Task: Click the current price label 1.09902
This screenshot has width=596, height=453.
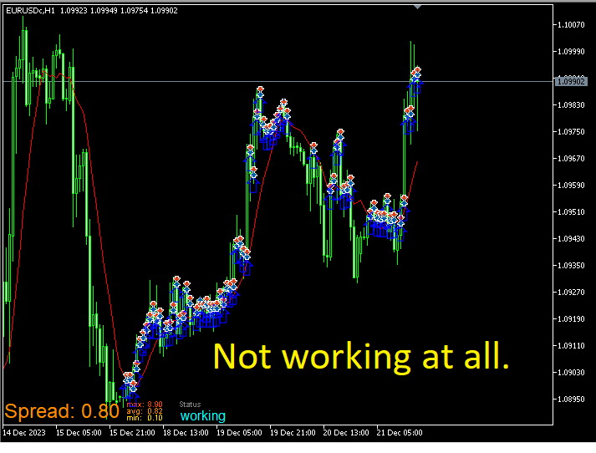Action: [571, 81]
